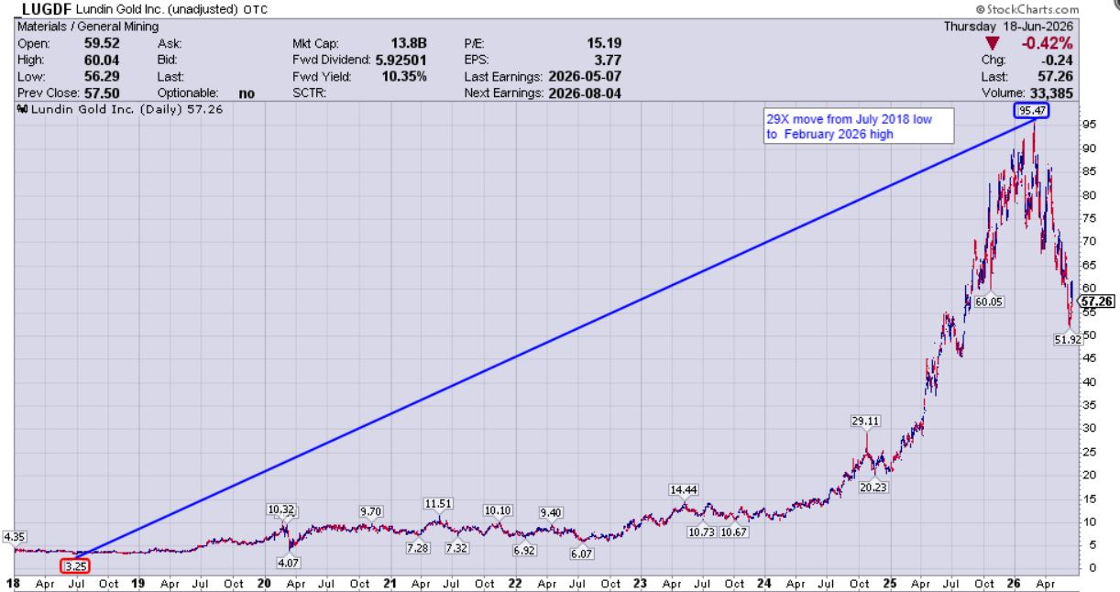Click the 10.10 high price label
Image resolution: width=1120 pixels, height=592 pixels.
[498, 510]
